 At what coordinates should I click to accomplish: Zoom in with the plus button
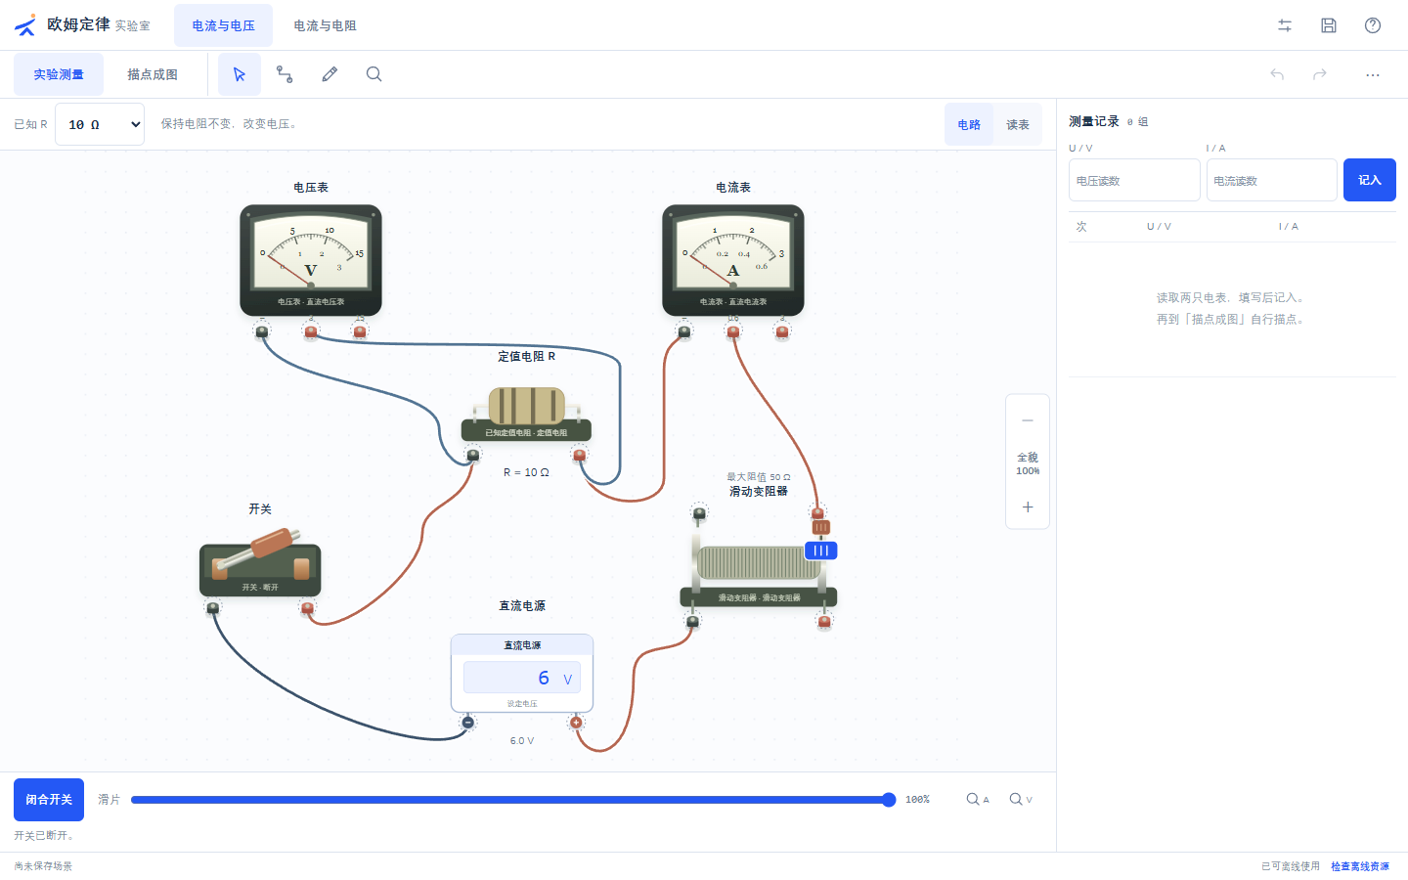click(1028, 506)
